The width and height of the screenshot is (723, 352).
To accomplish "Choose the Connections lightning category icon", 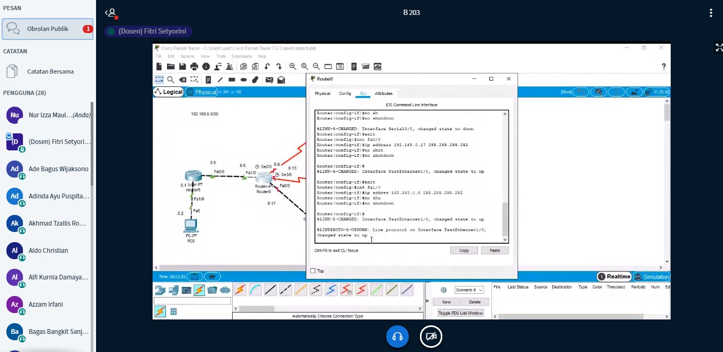I will pos(199,290).
